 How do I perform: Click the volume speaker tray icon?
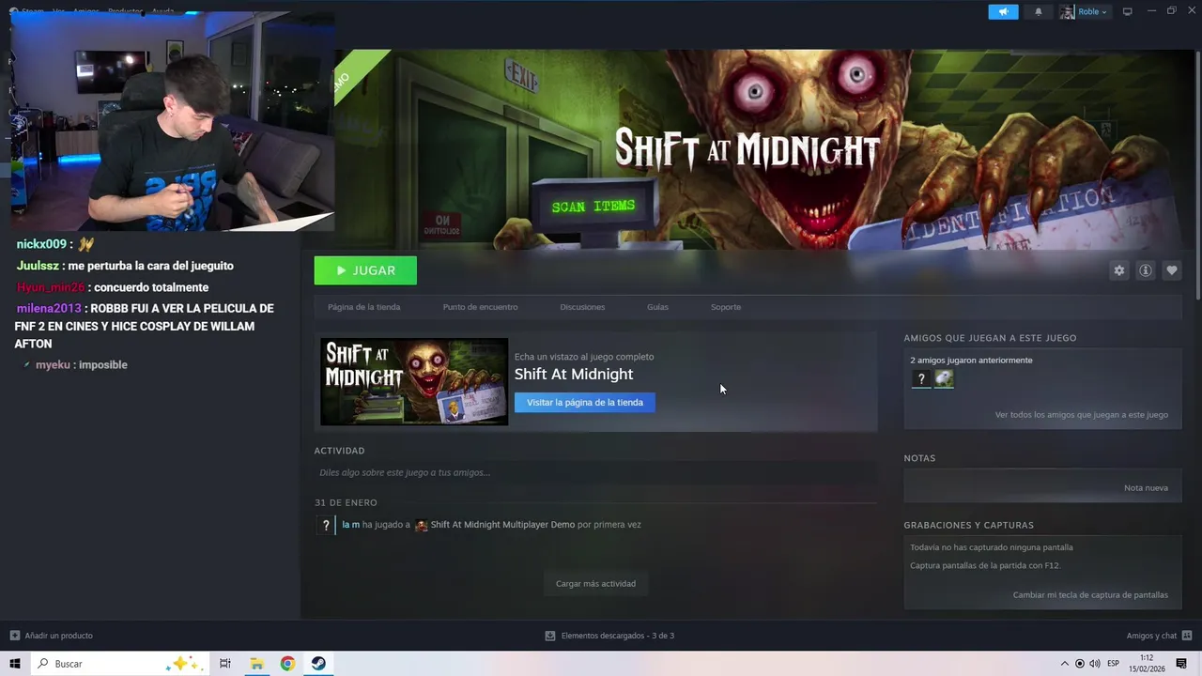pos(1095,664)
